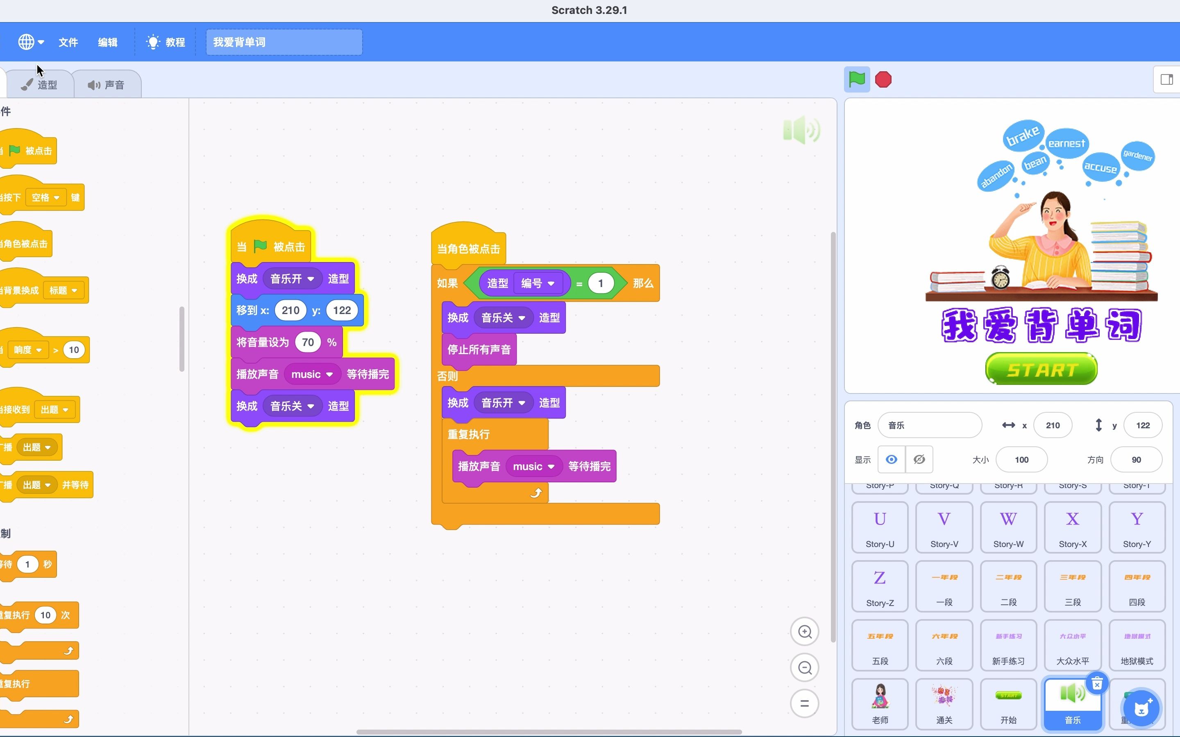
Task: Click the workspace vertical scrollbar
Action: click(833, 437)
